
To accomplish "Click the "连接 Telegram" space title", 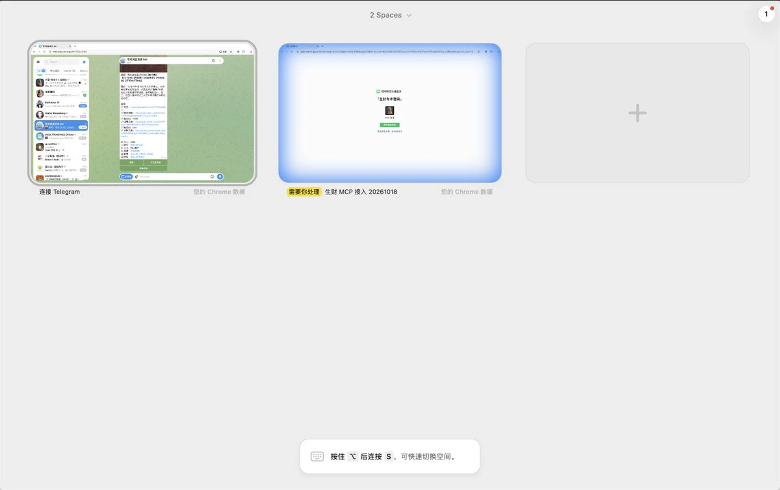I will point(59,192).
